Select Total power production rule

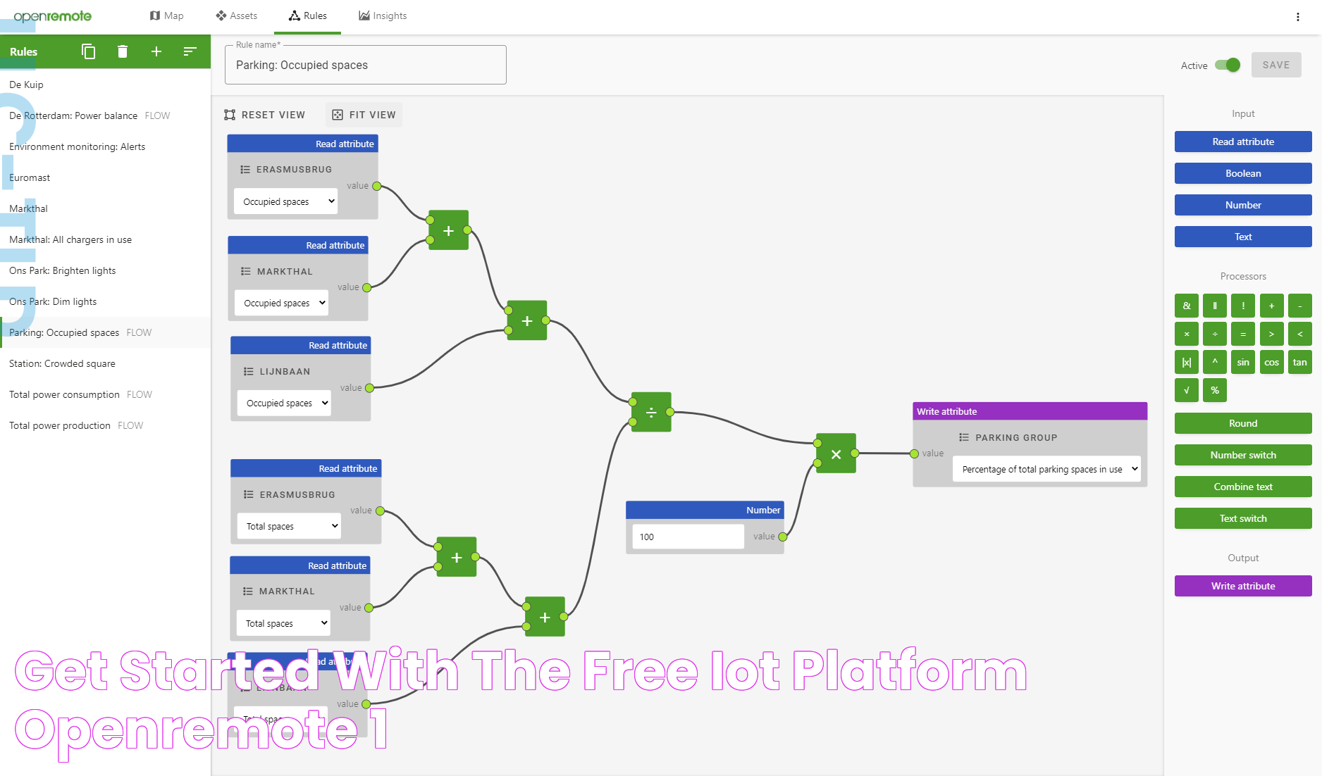pos(105,425)
